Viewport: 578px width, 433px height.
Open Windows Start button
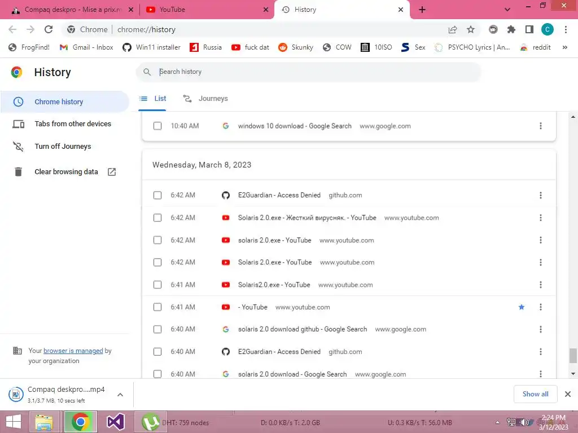[x=14, y=422]
